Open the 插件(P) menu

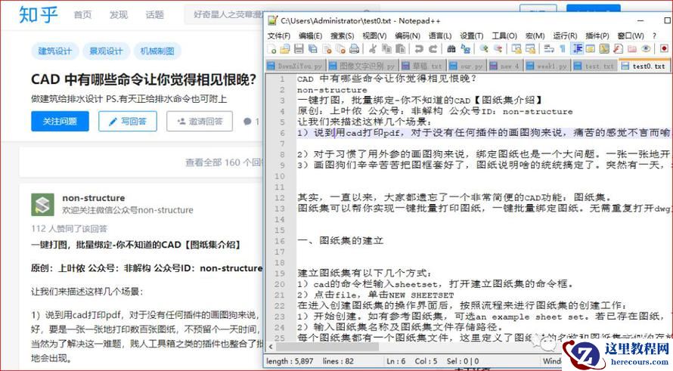pos(597,36)
